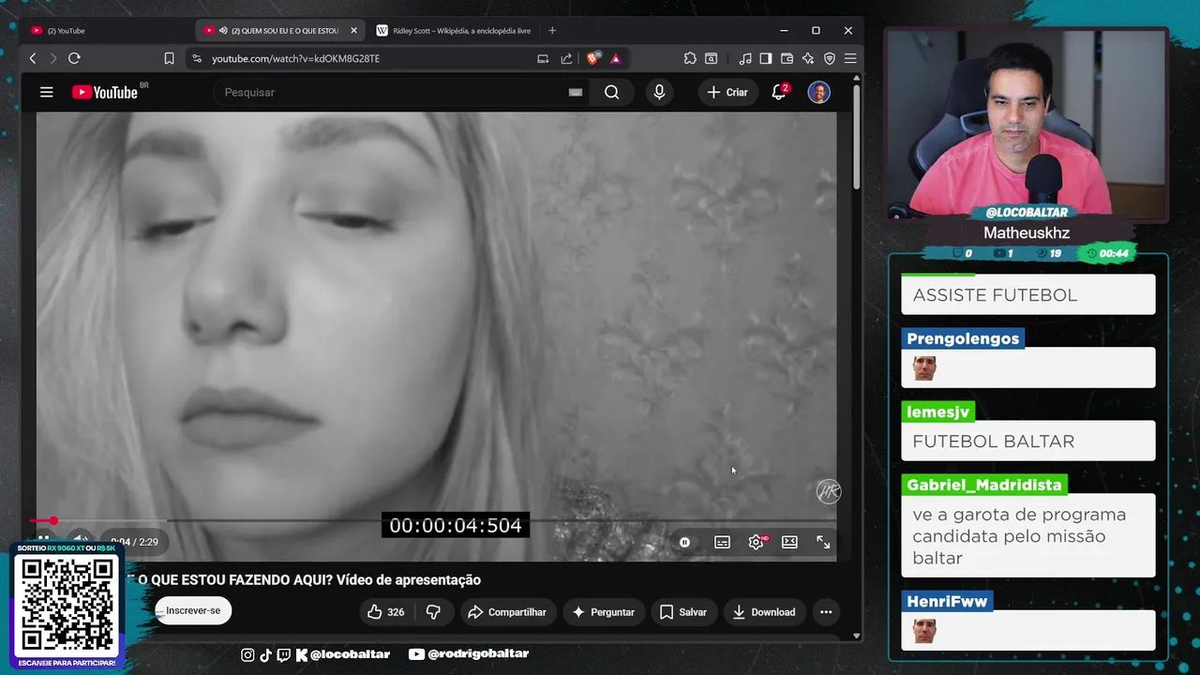Open the Brave Rewards triangle icon
The height and width of the screenshot is (675, 1200).
(615, 58)
